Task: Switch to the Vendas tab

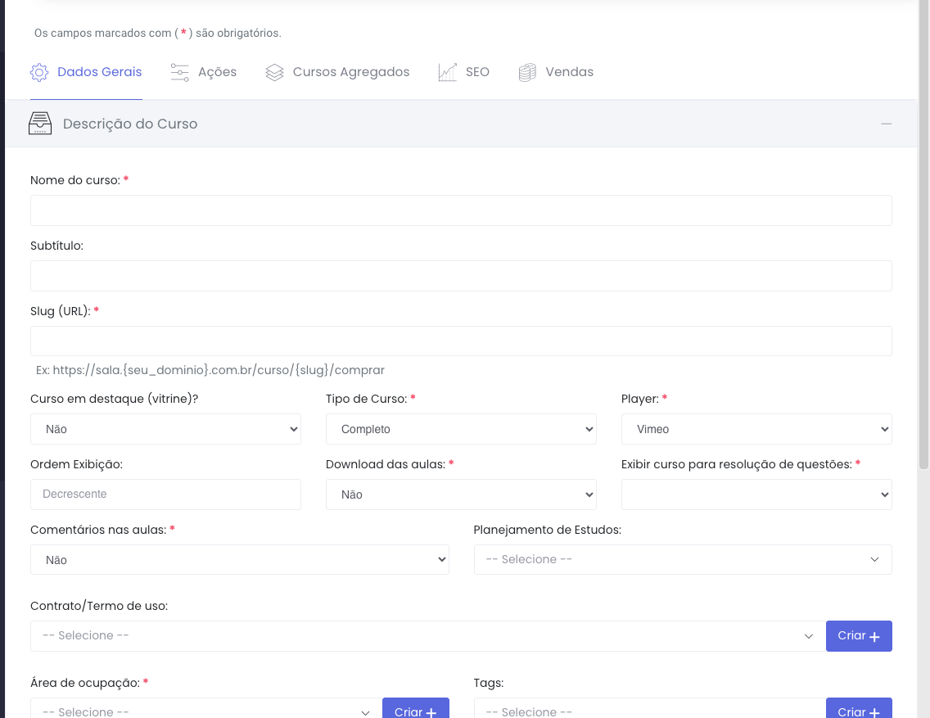Action: [x=569, y=72]
